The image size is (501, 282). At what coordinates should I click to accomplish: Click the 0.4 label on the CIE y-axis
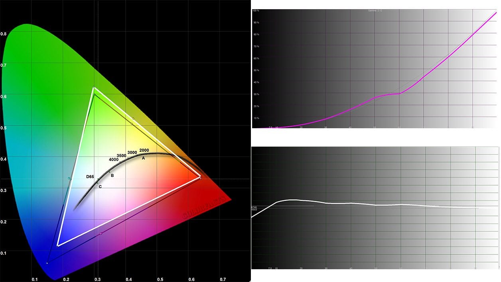[x=3, y=159]
